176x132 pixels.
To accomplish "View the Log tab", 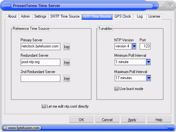I will [140, 17].
